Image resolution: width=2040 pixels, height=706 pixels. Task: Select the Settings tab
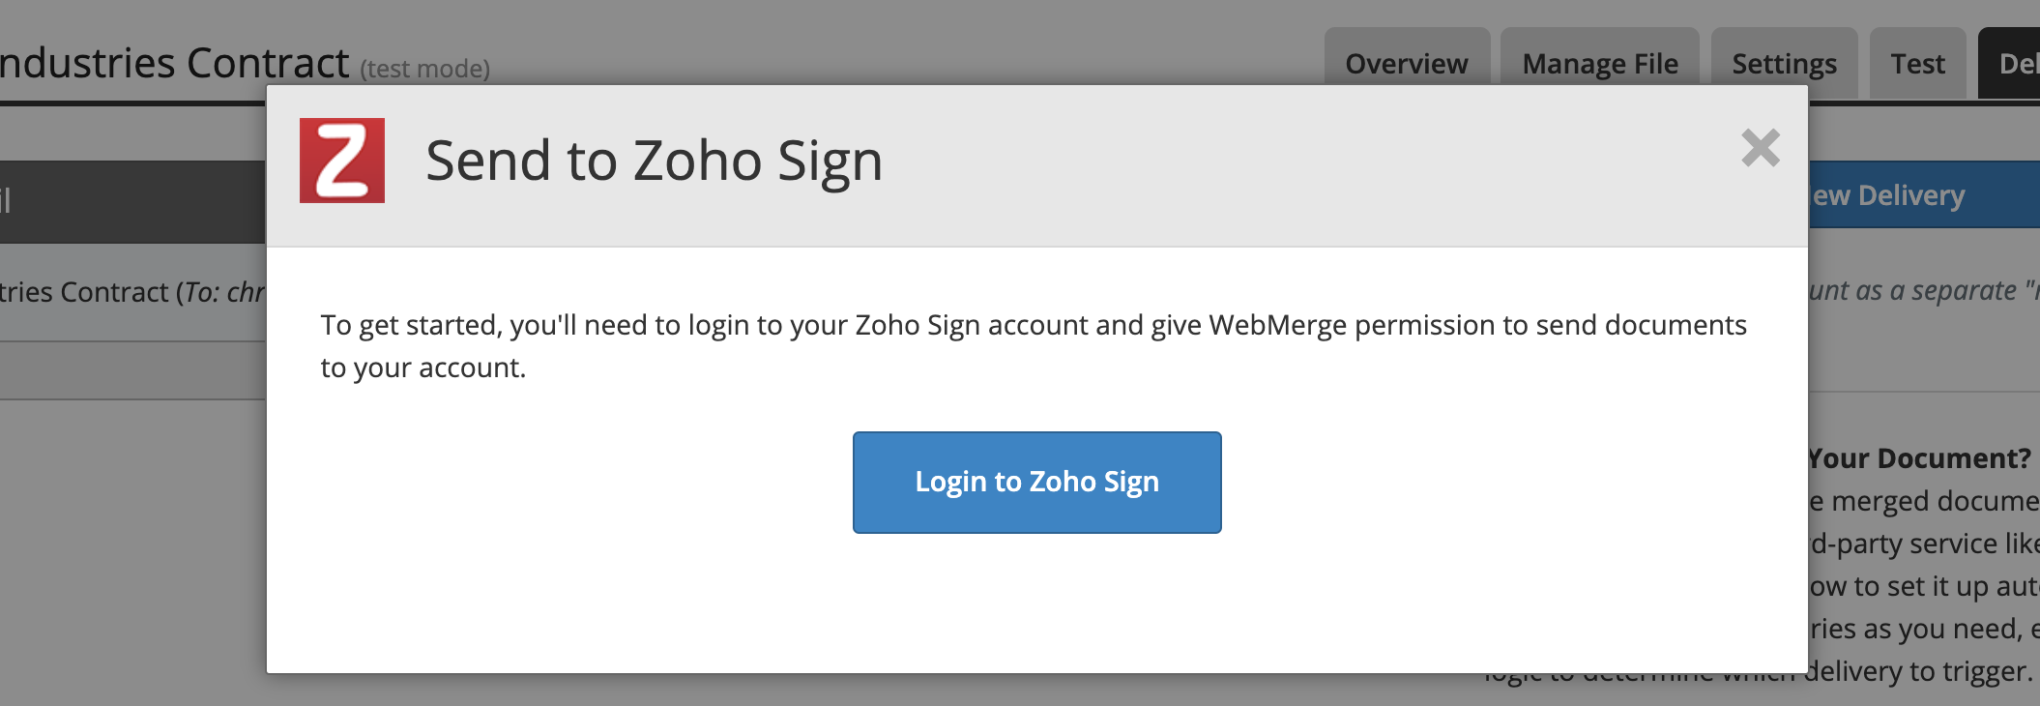click(x=1782, y=63)
